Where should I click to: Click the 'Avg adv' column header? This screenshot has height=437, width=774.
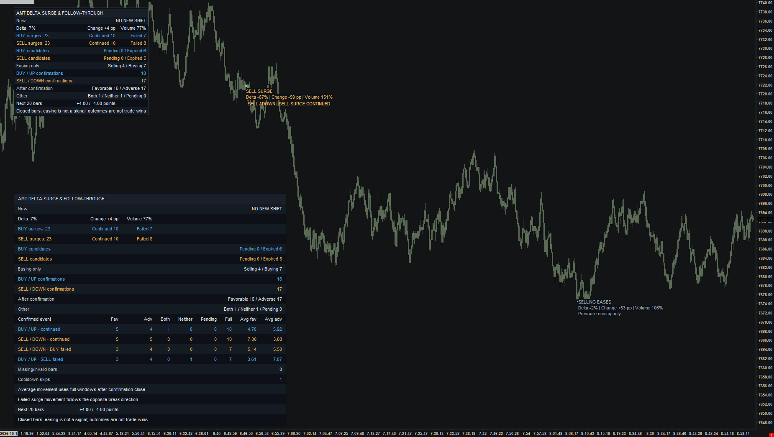[x=273, y=319]
